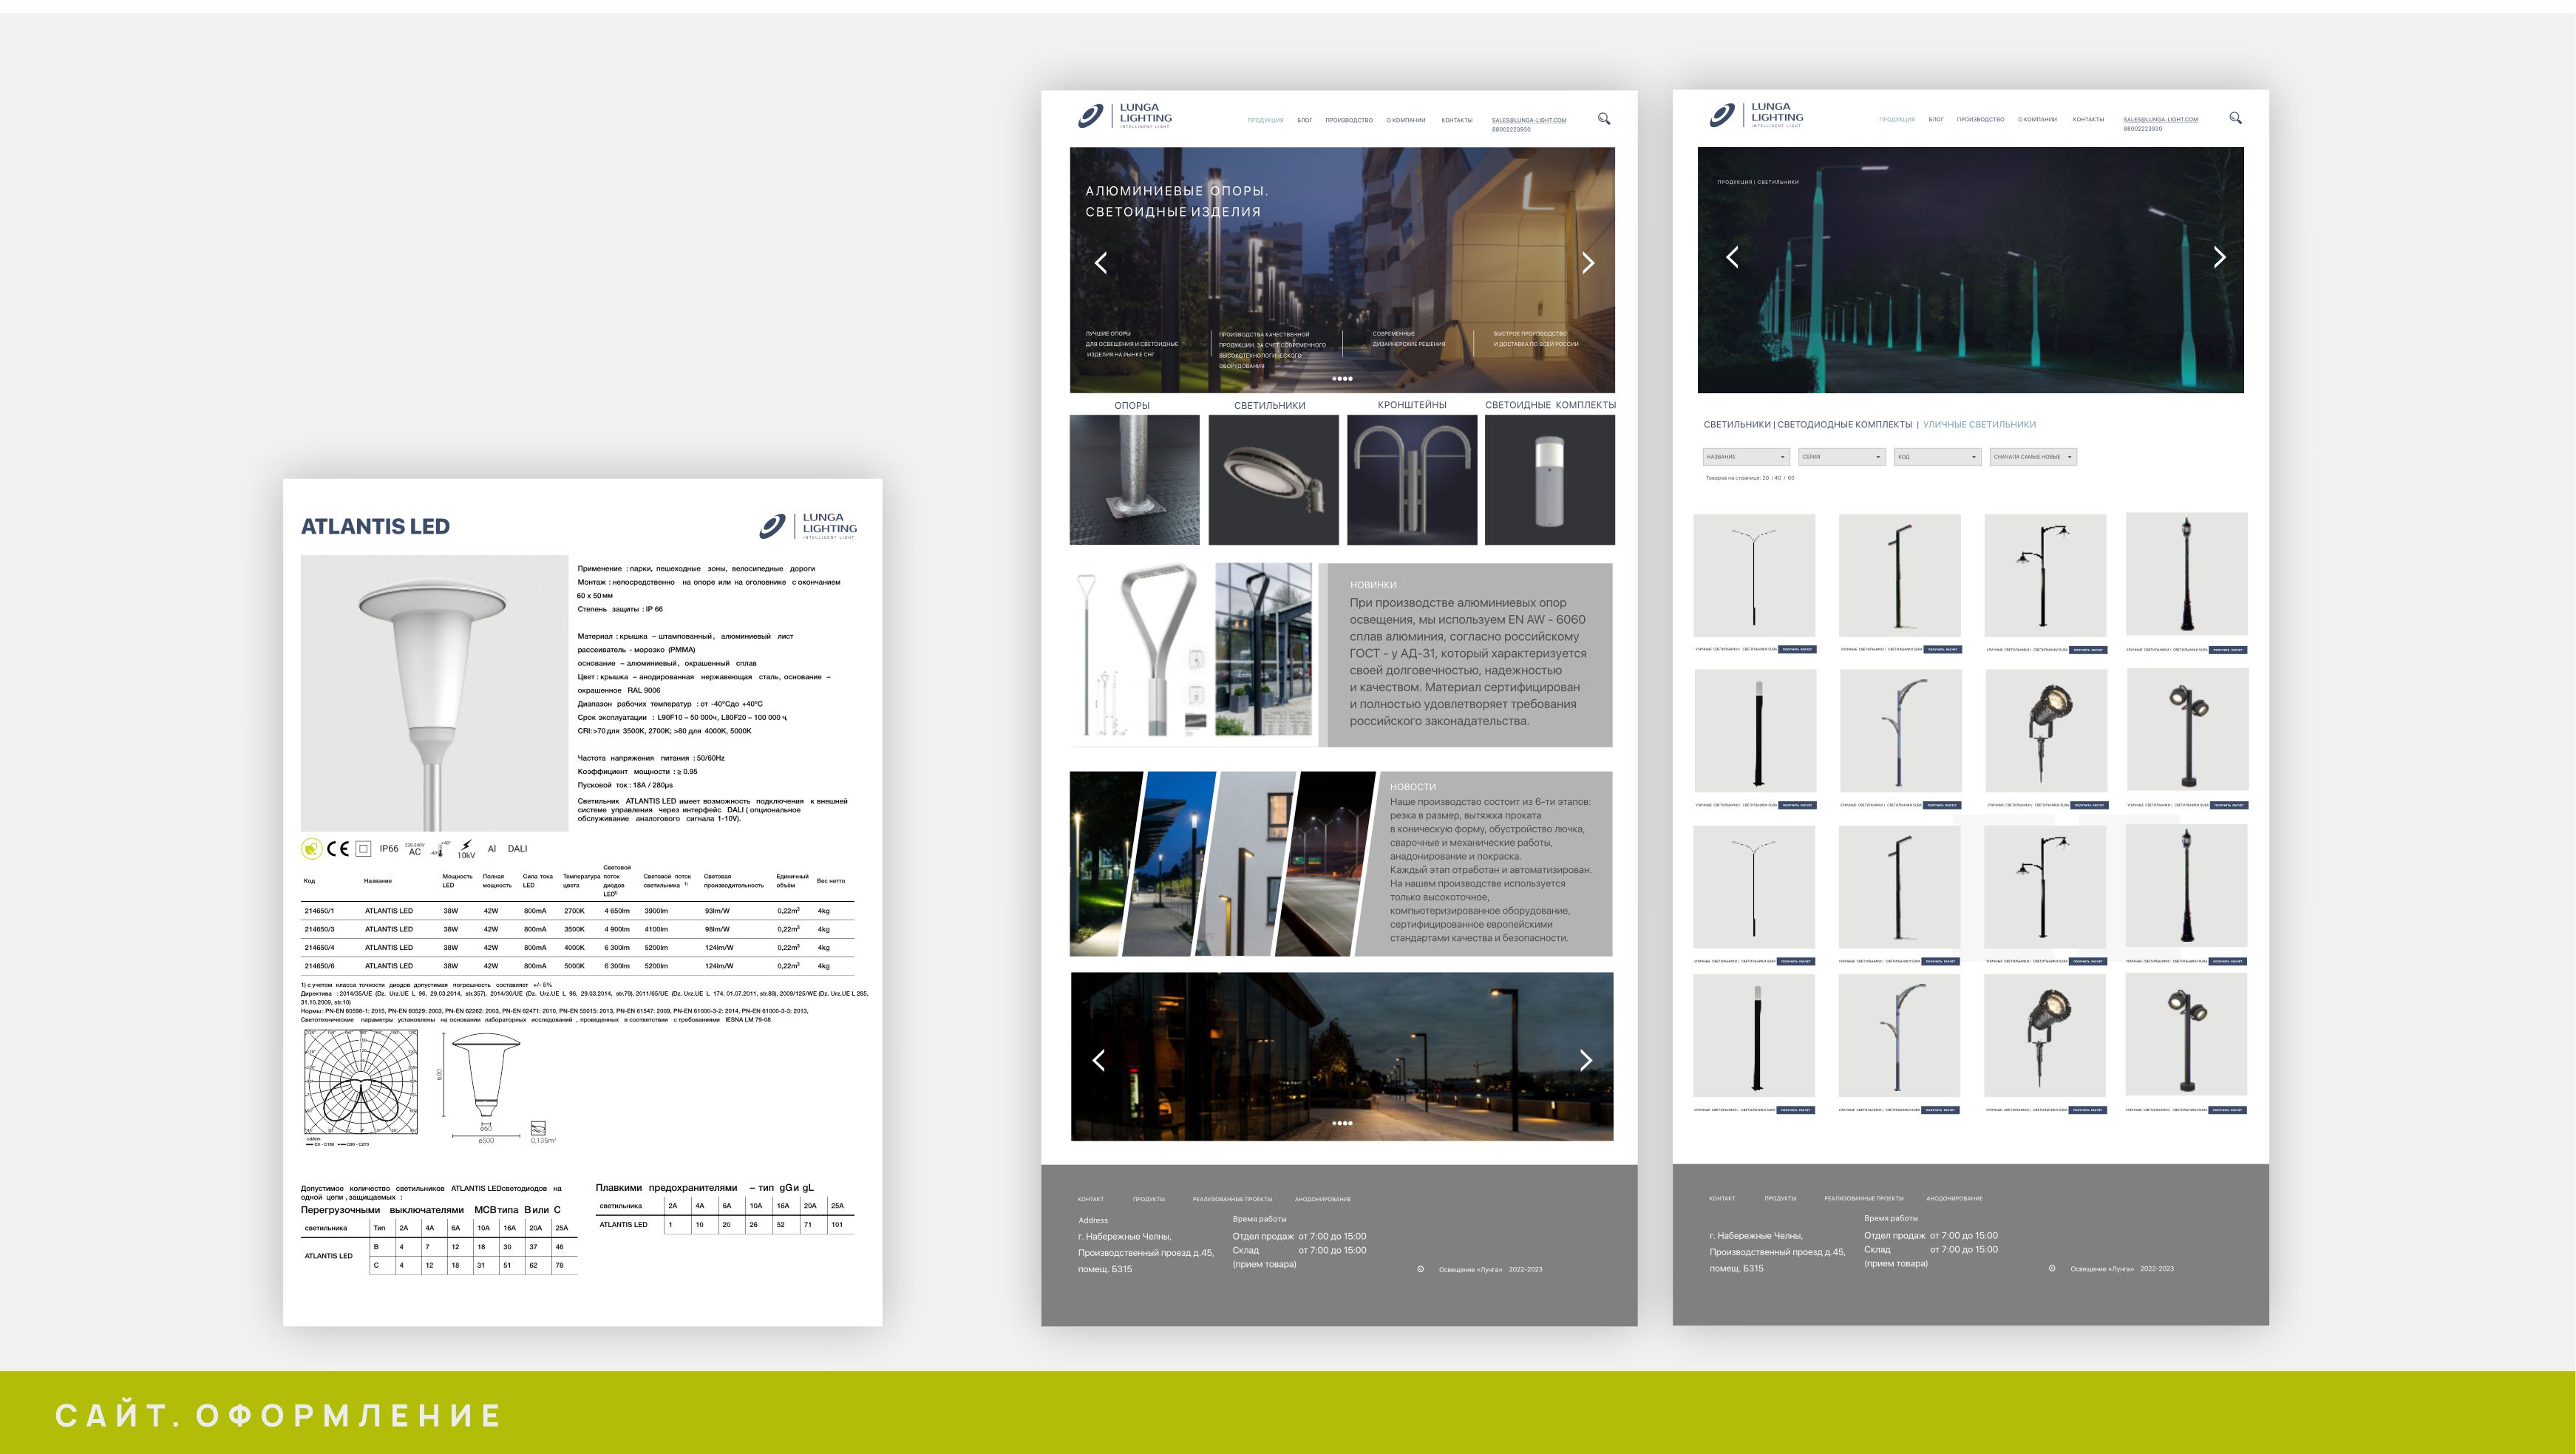
Task: Click the Lunga Lighting logo on the ATLANTIS LED datasheet
Action: point(807,526)
